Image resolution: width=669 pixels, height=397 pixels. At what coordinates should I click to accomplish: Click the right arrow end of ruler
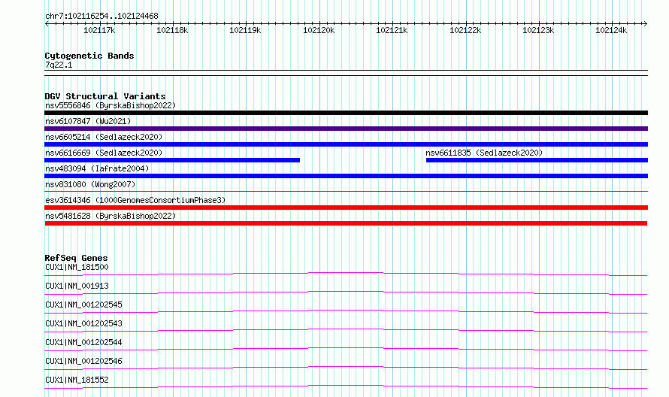[x=646, y=23]
